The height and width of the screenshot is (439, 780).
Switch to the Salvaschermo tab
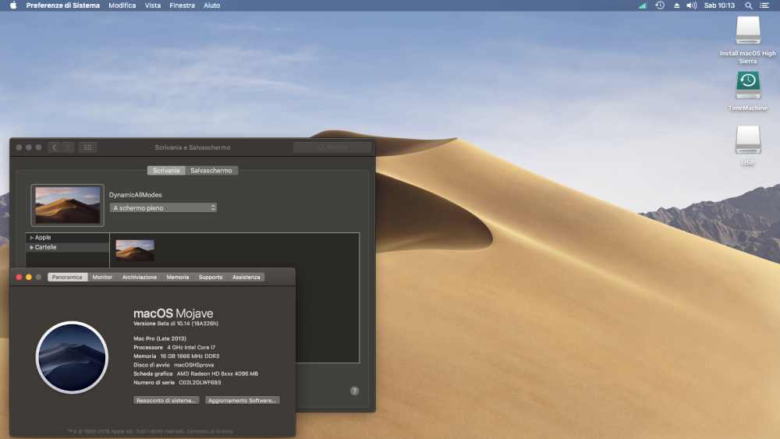tap(211, 171)
